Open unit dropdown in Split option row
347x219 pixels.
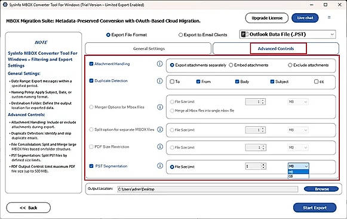click(298, 130)
